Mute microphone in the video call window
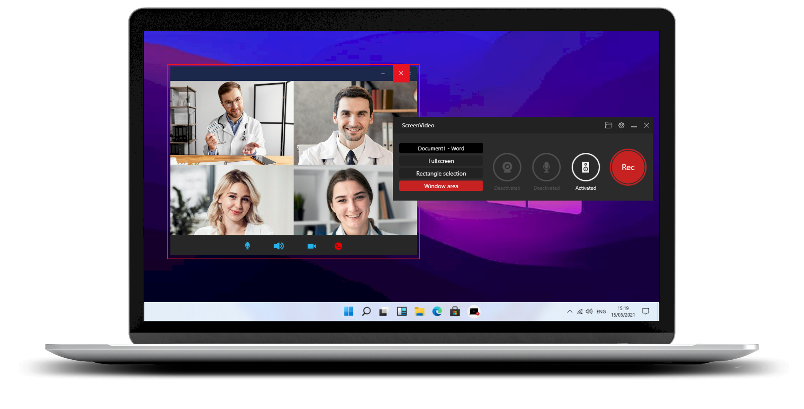This screenshot has width=804, height=409. pyautogui.click(x=247, y=246)
